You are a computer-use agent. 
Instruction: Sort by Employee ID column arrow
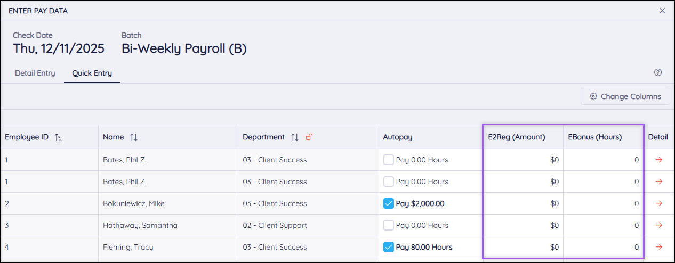pos(59,137)
